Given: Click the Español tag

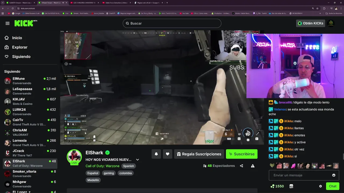Looking at the screenshot, I should 93,173.
